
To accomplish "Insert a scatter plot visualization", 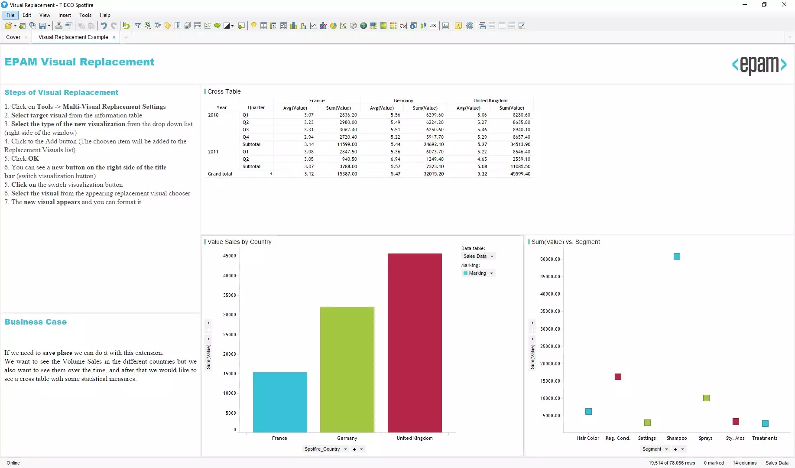I will 343,26.
